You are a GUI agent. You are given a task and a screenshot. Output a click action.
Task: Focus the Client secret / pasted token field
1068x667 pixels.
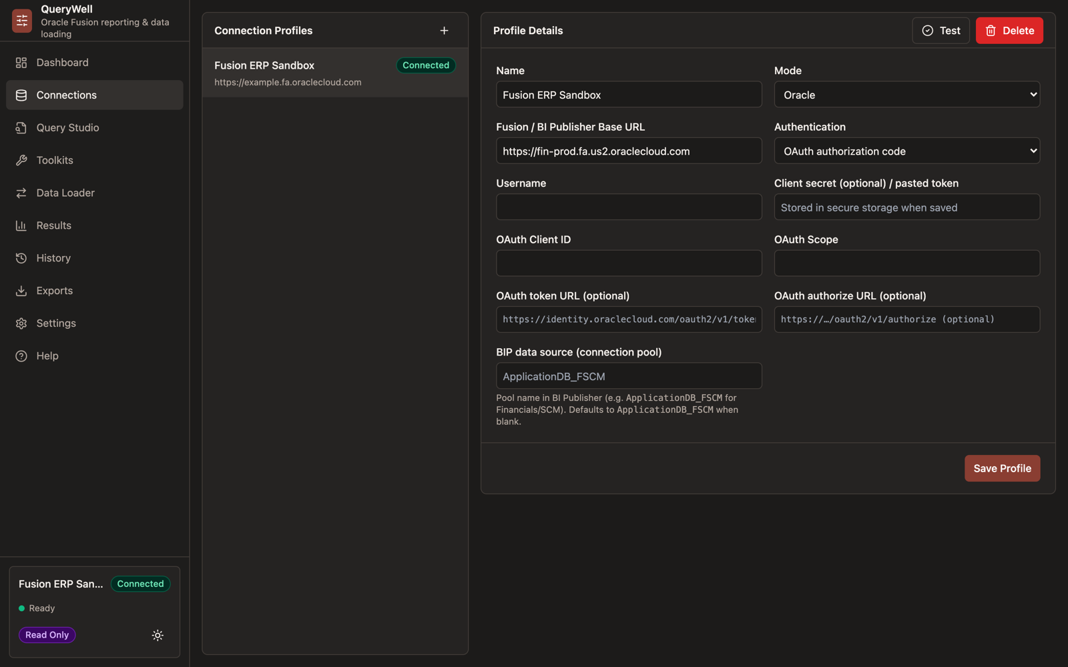pyautogui.click(x=907, y=207)
